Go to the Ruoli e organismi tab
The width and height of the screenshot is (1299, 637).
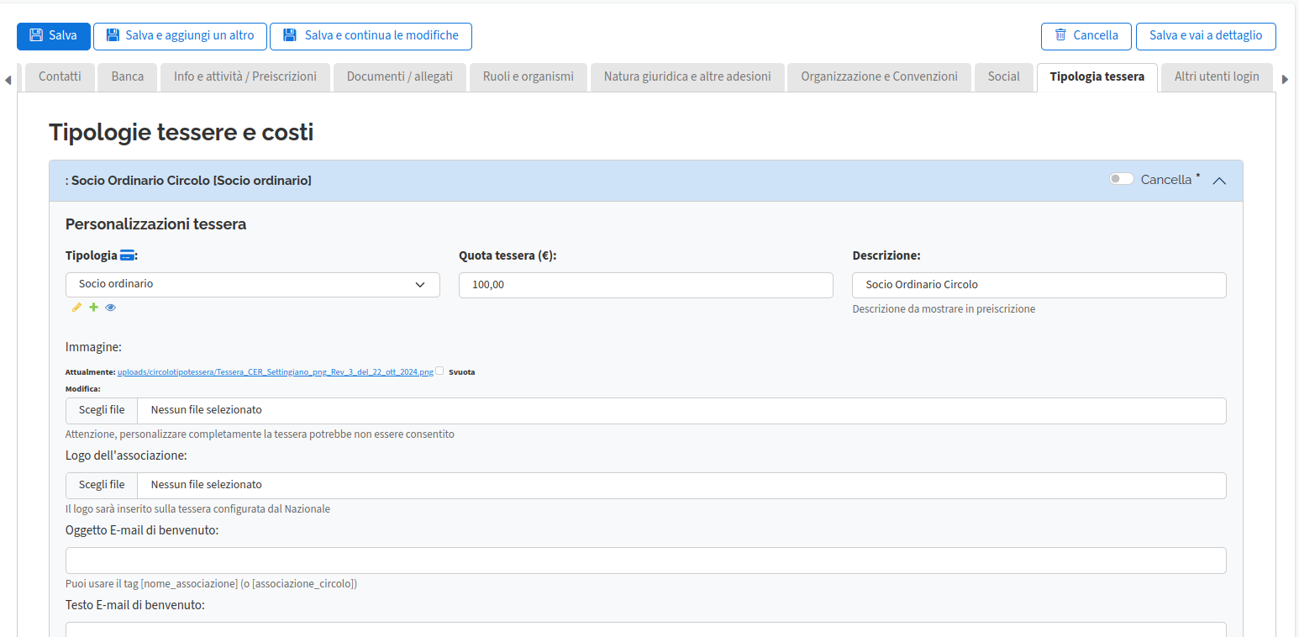[x=529, y=76]
